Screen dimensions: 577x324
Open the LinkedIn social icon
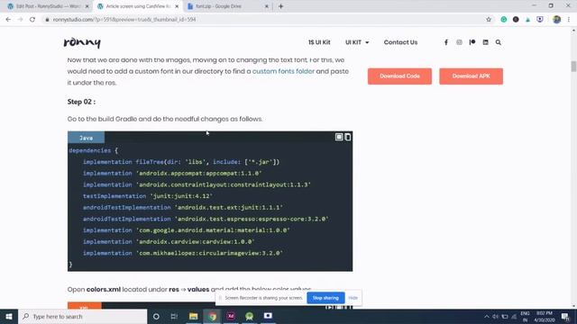click(485, 42)
